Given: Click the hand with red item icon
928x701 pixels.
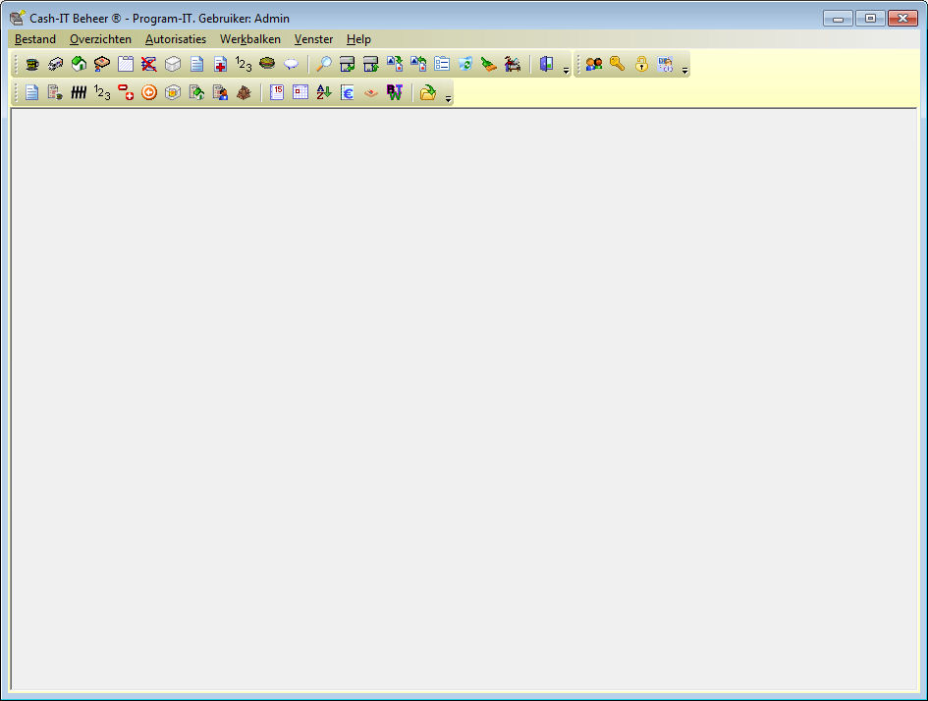Looking at the screenshot, I should [x=371, y=92].
